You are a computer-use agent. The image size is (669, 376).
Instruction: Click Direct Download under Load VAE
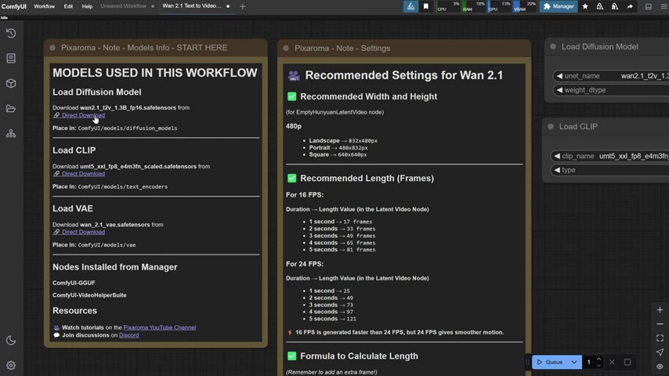[83, 232]
